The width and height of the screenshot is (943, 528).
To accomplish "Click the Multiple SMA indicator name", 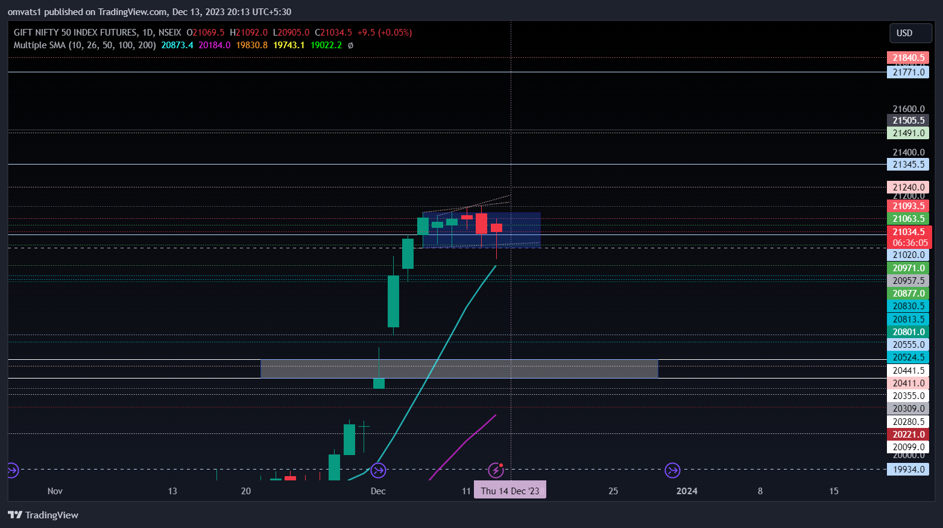I will [85, 45].
